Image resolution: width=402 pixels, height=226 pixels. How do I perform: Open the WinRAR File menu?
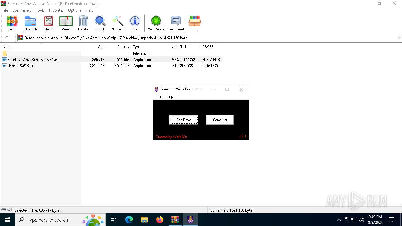click(x=5, y=10)
